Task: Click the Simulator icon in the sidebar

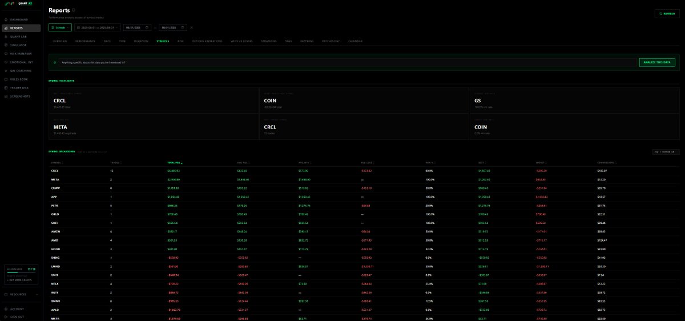Action: (6, 45)
